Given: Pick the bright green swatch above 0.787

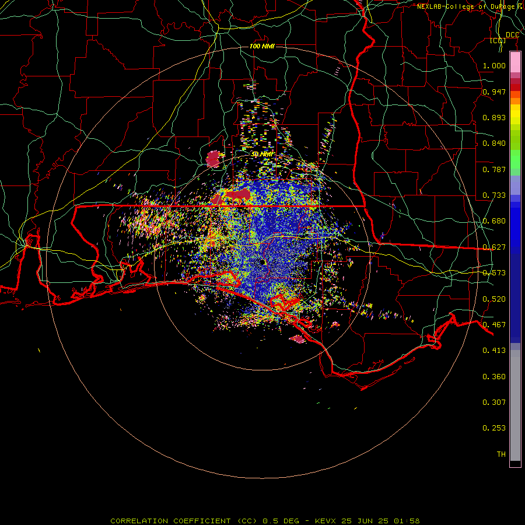Looking at the screenshot, I should (x=515, y=159).
